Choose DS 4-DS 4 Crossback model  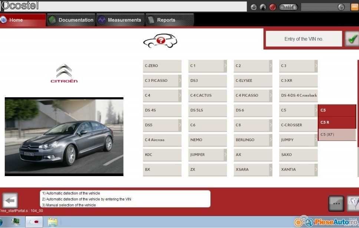pos(298,96)
